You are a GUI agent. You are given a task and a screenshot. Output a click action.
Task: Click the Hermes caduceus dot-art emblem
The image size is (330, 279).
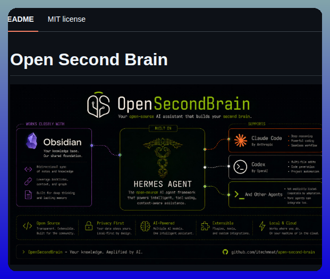[163, 158]
